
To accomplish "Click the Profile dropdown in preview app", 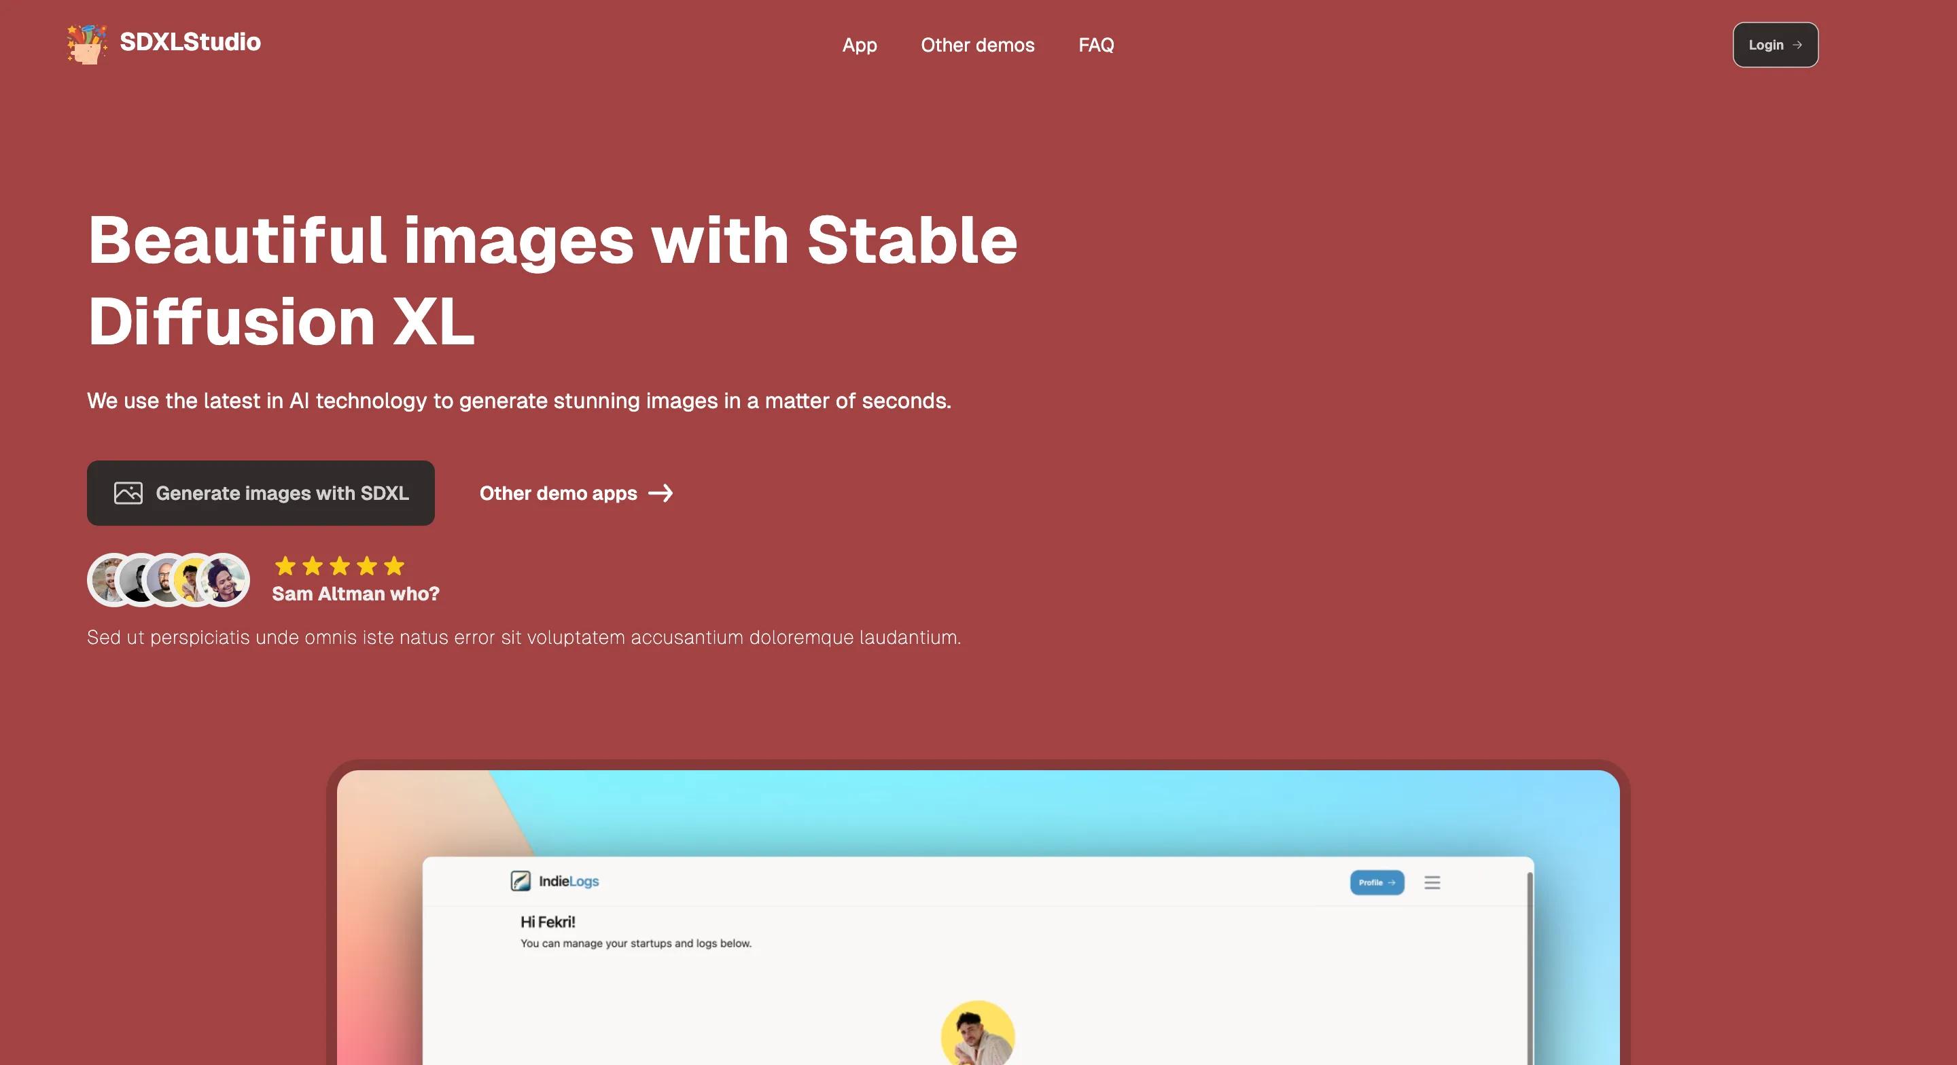I will [x=1376, y=880].
